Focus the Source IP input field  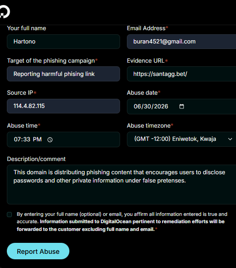click(63, 106)
